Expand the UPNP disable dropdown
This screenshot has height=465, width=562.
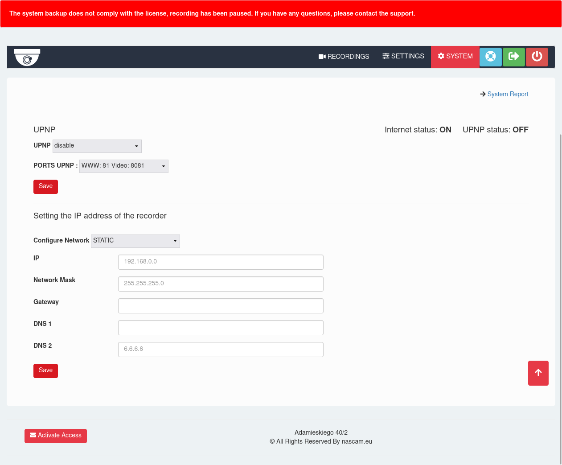(x=97, y=146)
